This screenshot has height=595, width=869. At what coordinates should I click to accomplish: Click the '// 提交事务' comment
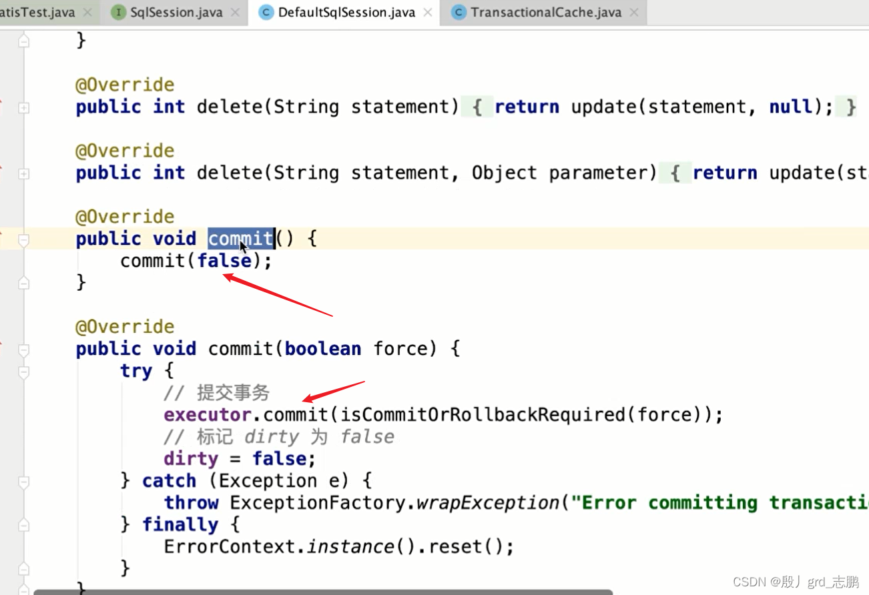pos(217,393)
